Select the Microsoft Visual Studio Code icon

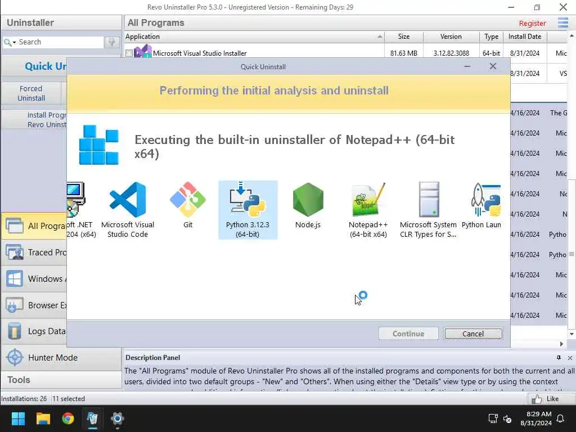[x=128, y=200]
